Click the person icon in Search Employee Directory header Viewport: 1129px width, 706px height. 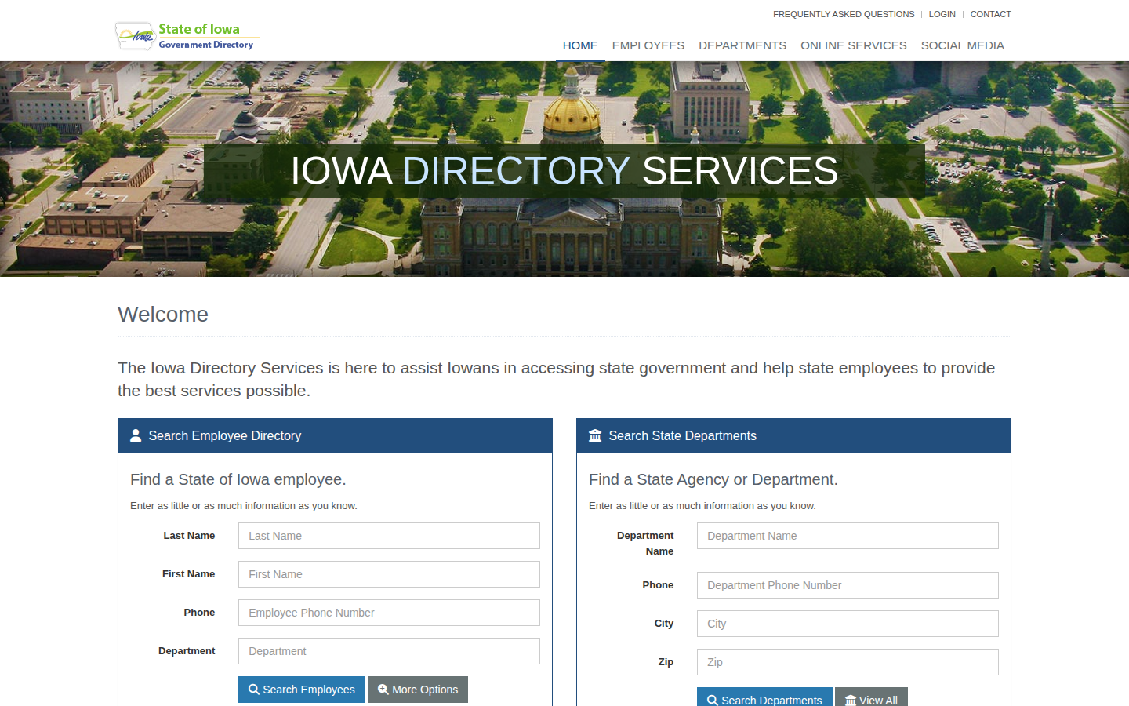136,435
